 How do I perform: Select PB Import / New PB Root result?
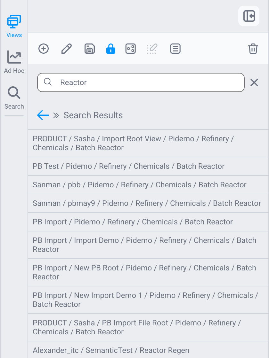[148, 272]
